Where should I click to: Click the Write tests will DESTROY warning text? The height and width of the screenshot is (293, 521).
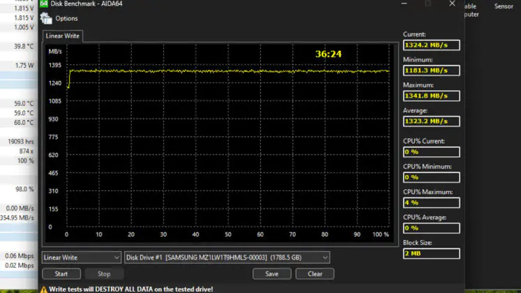131,290
